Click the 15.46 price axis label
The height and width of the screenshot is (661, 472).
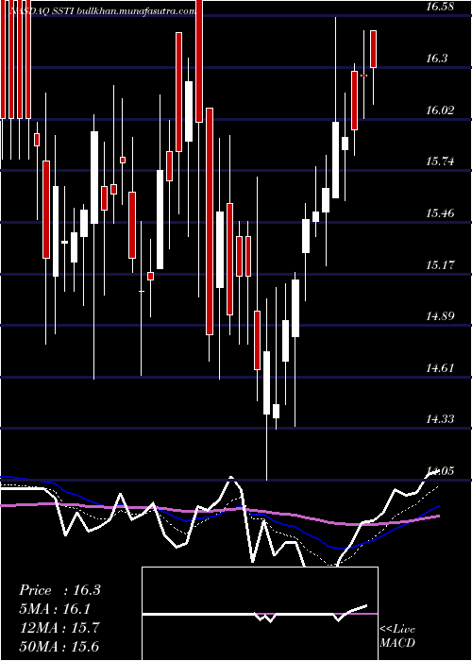[440, 213]
